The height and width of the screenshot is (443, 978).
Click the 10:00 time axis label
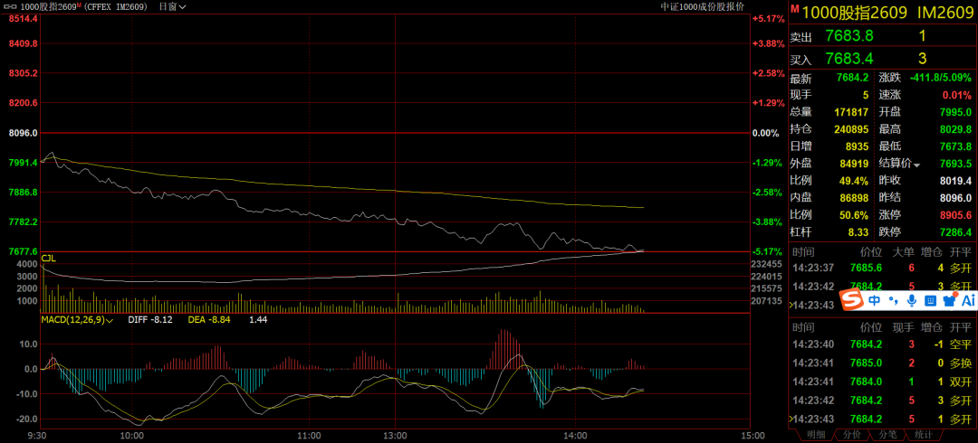pyautogui.click(x=131, y=435)
